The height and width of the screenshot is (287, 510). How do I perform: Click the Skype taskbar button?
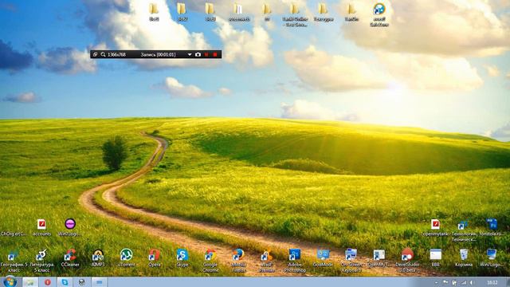(x=65, y=282)
